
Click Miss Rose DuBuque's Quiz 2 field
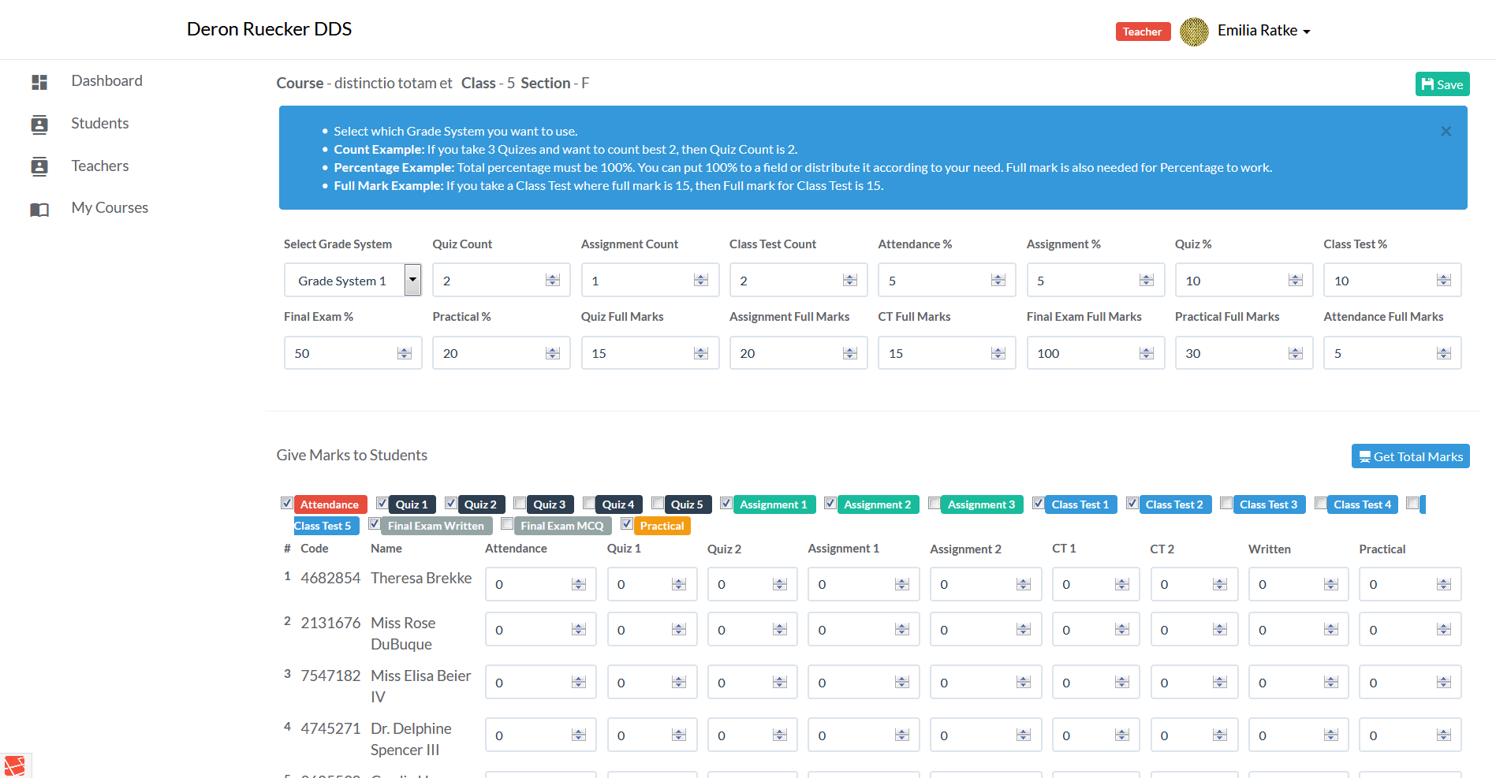point(752,630)
